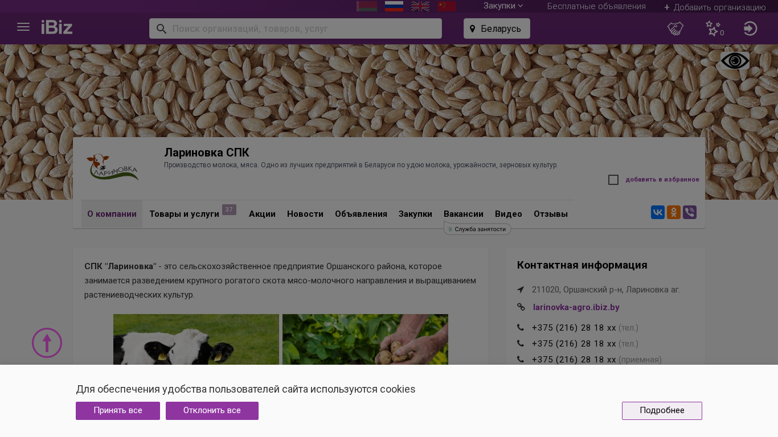Go to iBiz home logo

[x=57, y=27]
